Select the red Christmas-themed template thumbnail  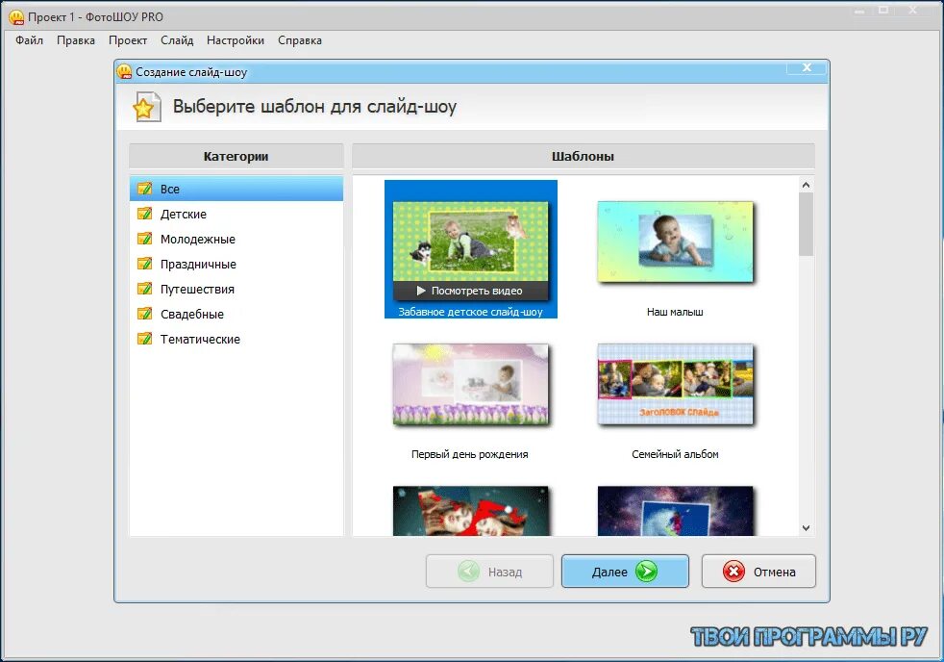click(470, 511)
